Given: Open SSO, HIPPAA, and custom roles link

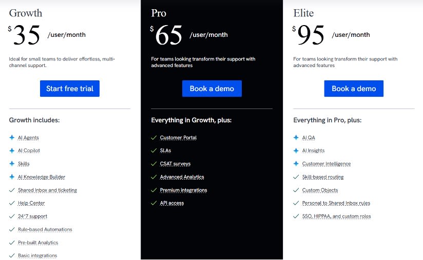Looking at the screenshot, I should 336,216.
